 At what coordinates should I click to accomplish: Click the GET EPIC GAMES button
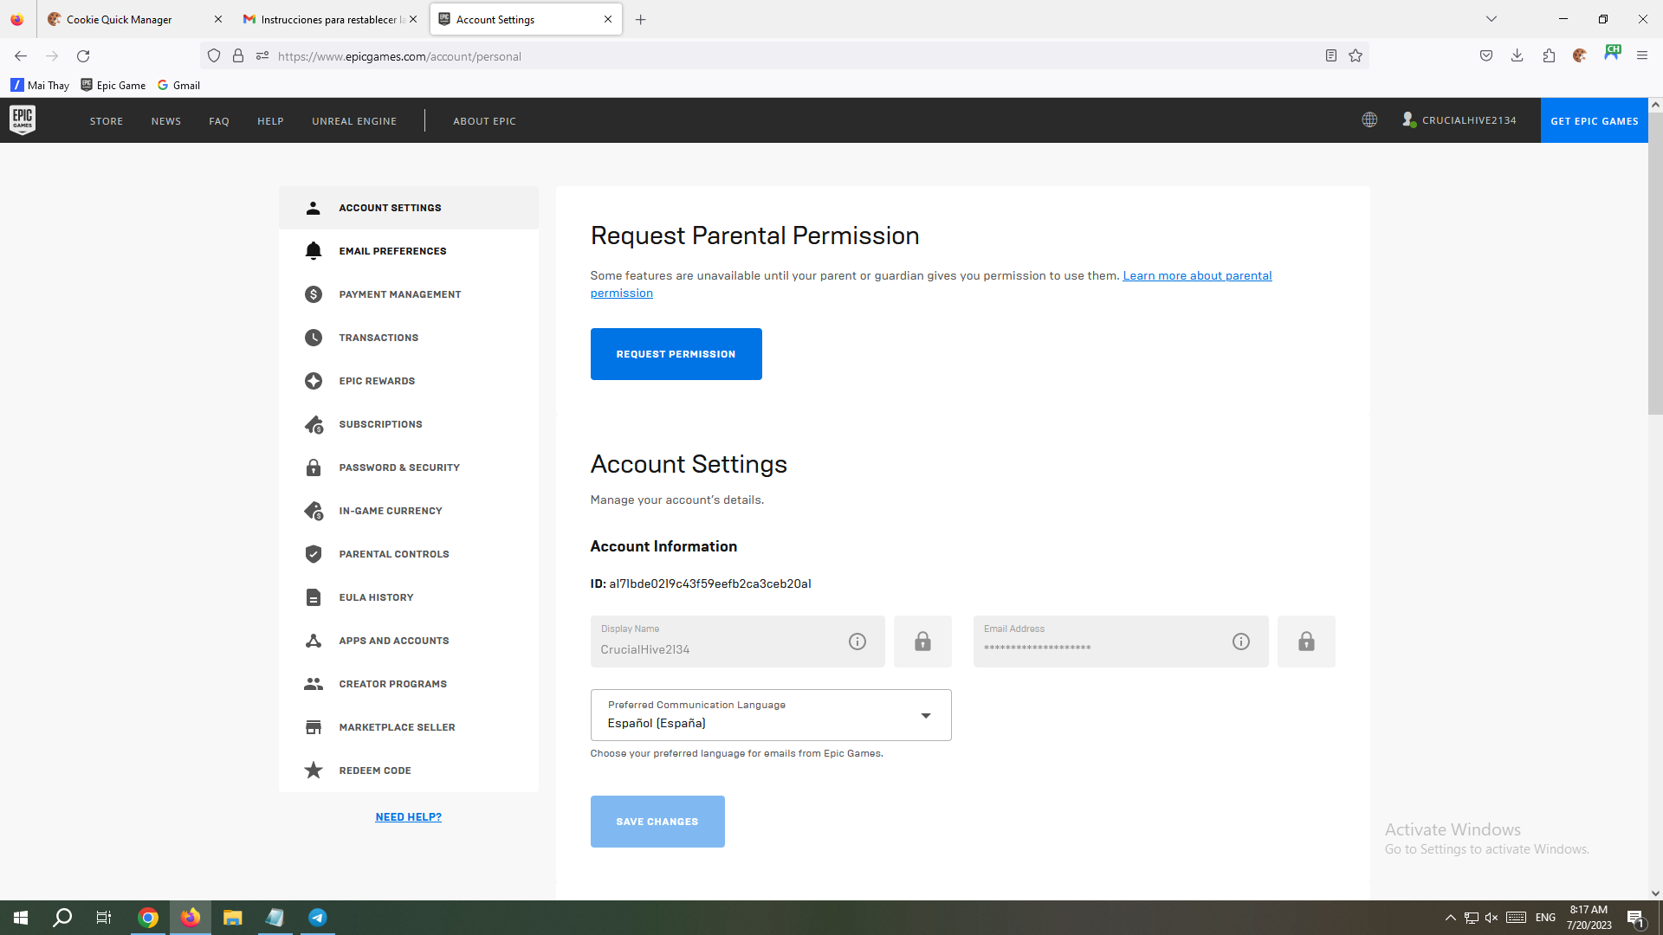1595,120
